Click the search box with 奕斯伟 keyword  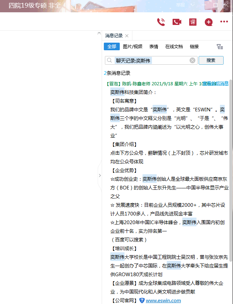click(151, 60)
